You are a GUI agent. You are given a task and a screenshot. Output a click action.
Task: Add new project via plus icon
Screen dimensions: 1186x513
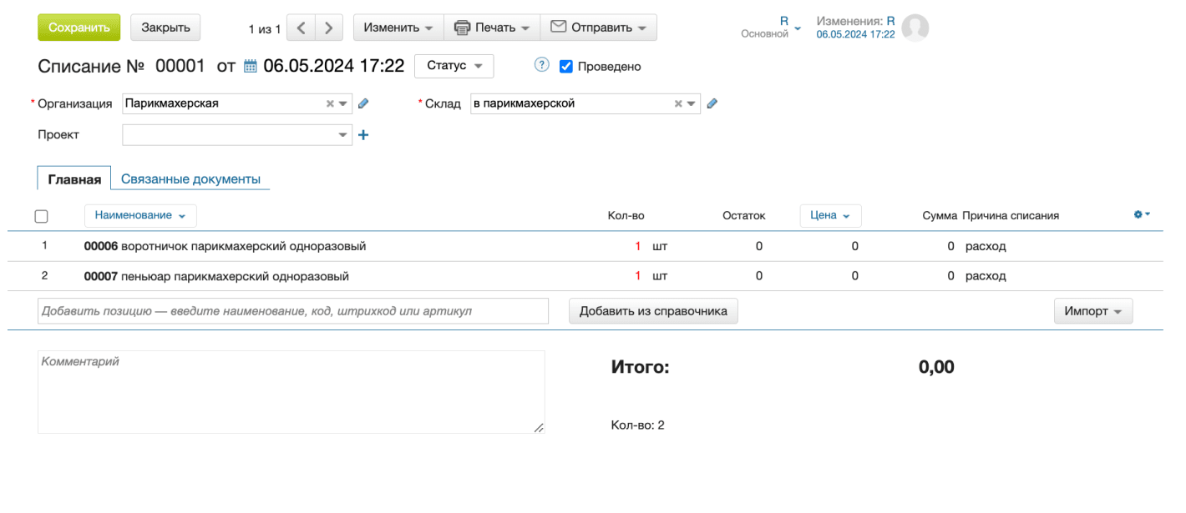[363, 134]
